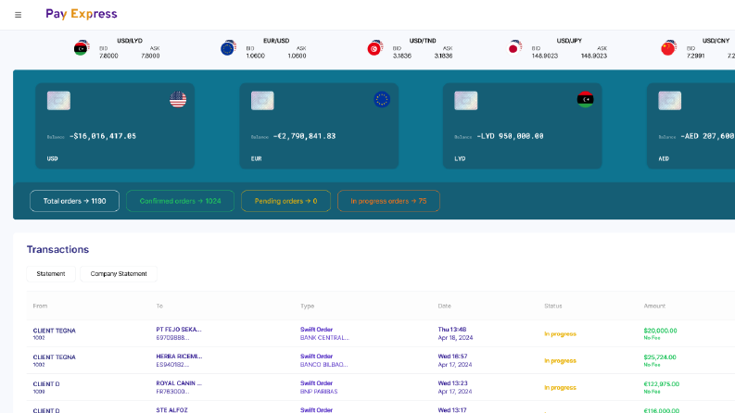
Task: Filter by Total orders 1190
Action: 74,201
